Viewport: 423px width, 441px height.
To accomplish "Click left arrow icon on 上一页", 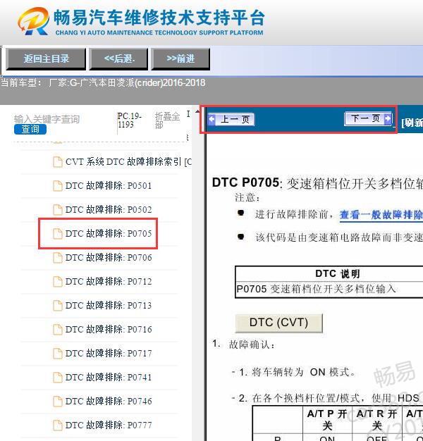I will (212, 119).
